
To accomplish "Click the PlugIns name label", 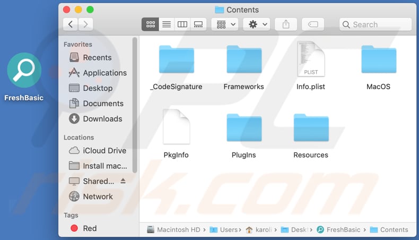I will (x=243, y=155).
